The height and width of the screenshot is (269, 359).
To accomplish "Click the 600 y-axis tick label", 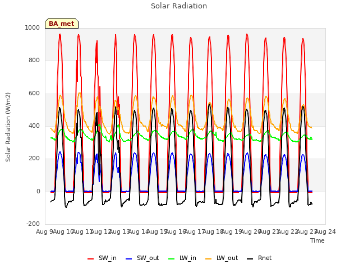I will pyautogui.click(x=34, y=94).
